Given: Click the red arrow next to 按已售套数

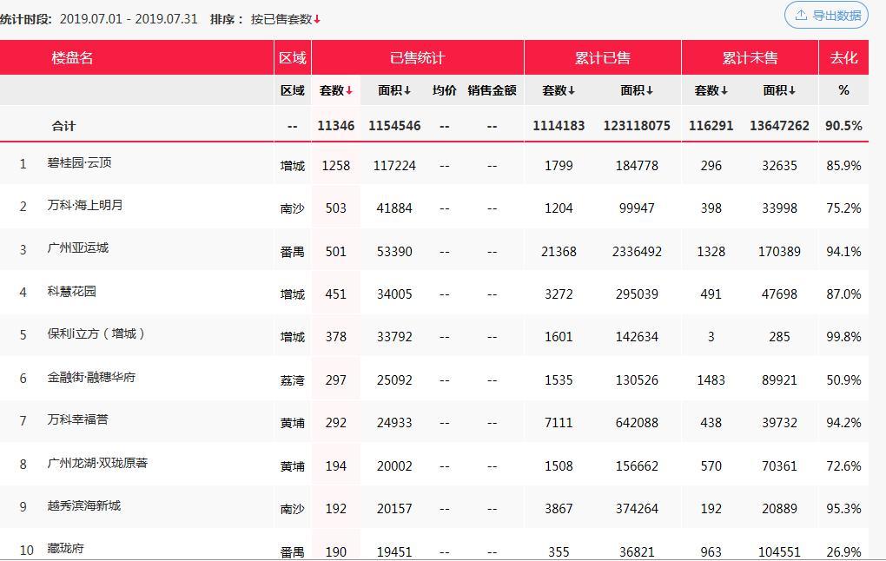Looking at the screenshot, I should 317,19.
